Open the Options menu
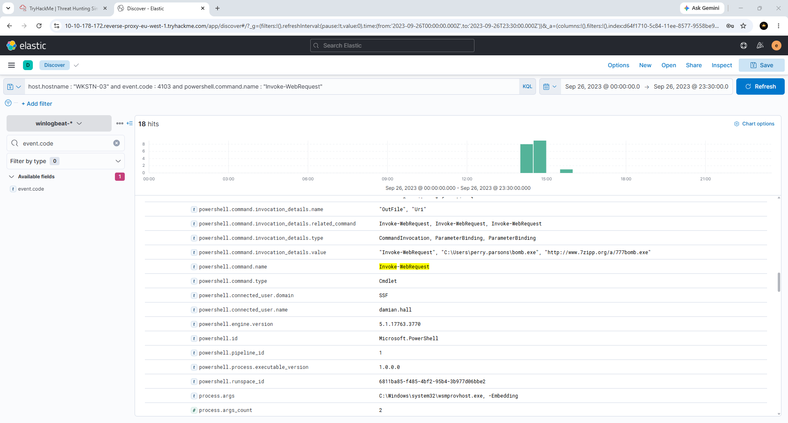This screenshot has width=788, height=423. pyautogui.click(x=618, y=65)
